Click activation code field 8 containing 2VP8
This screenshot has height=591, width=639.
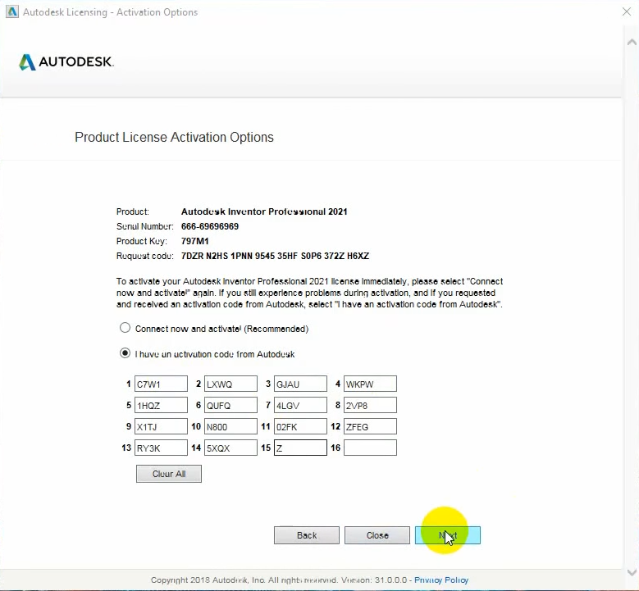370,405
